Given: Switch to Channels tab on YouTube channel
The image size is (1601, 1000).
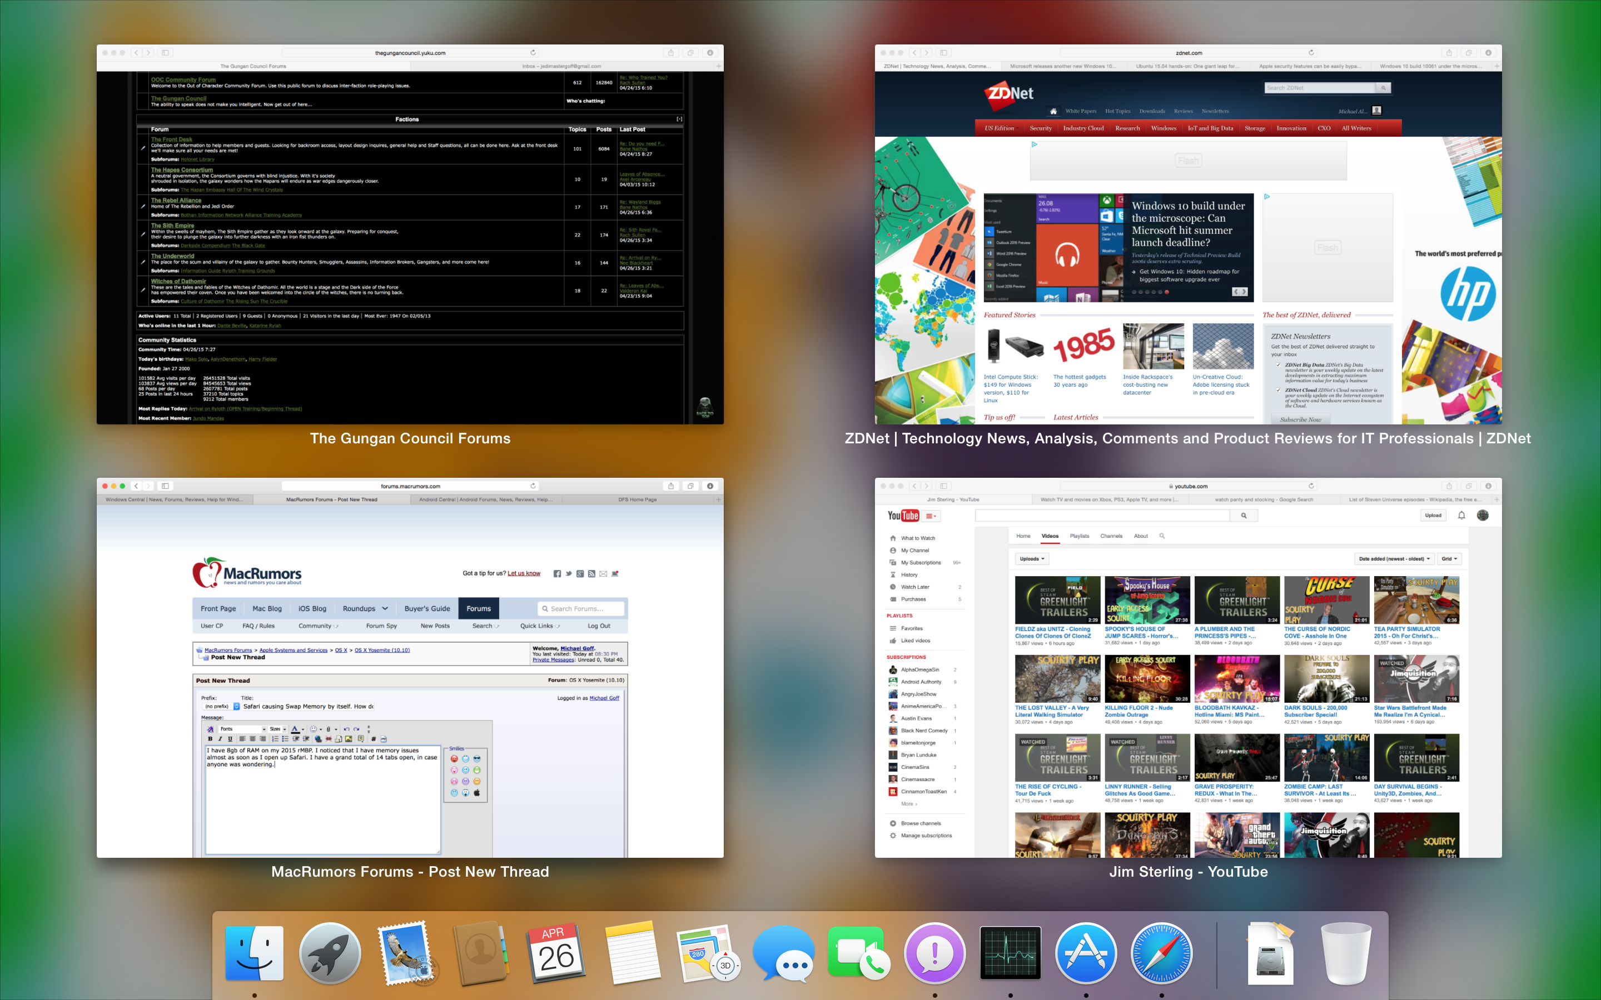Looking at the screenshot, I should 1111,536.
